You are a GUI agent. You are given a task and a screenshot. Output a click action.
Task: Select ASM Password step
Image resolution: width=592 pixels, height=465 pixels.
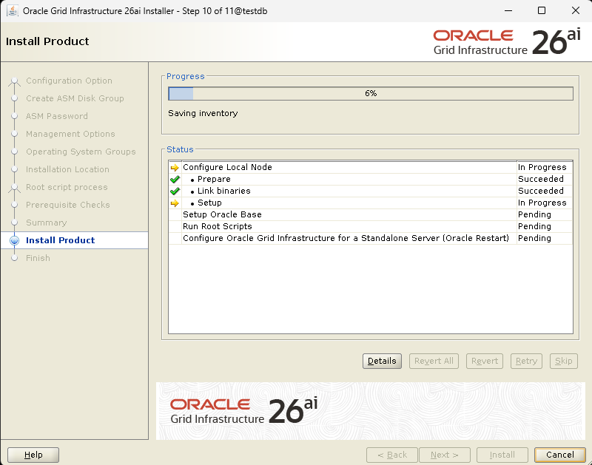[57, 116]
